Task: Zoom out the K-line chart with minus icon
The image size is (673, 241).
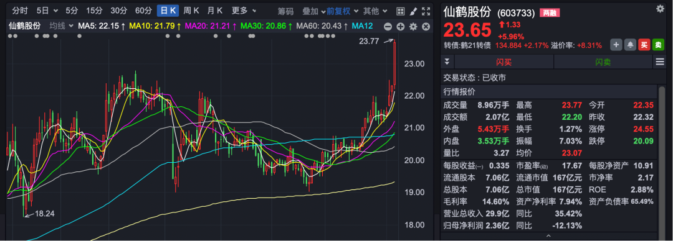Action: click(x=388, y=27)
